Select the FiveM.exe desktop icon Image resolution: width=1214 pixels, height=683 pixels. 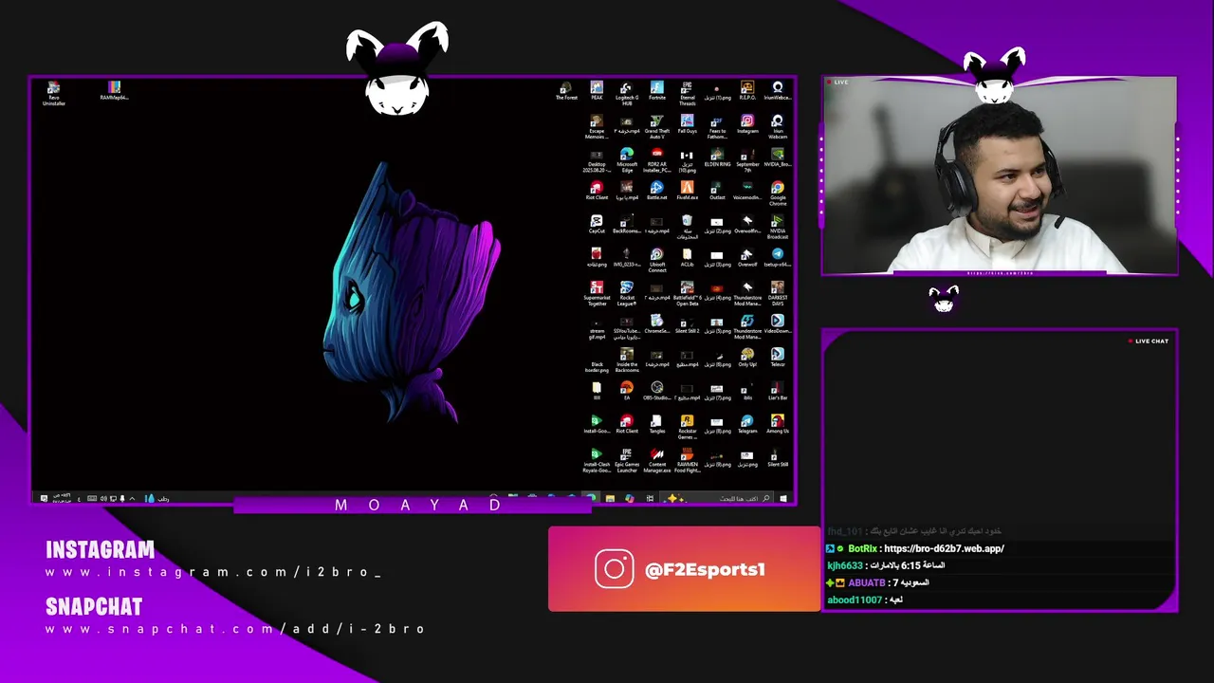[x=688, y=192]
